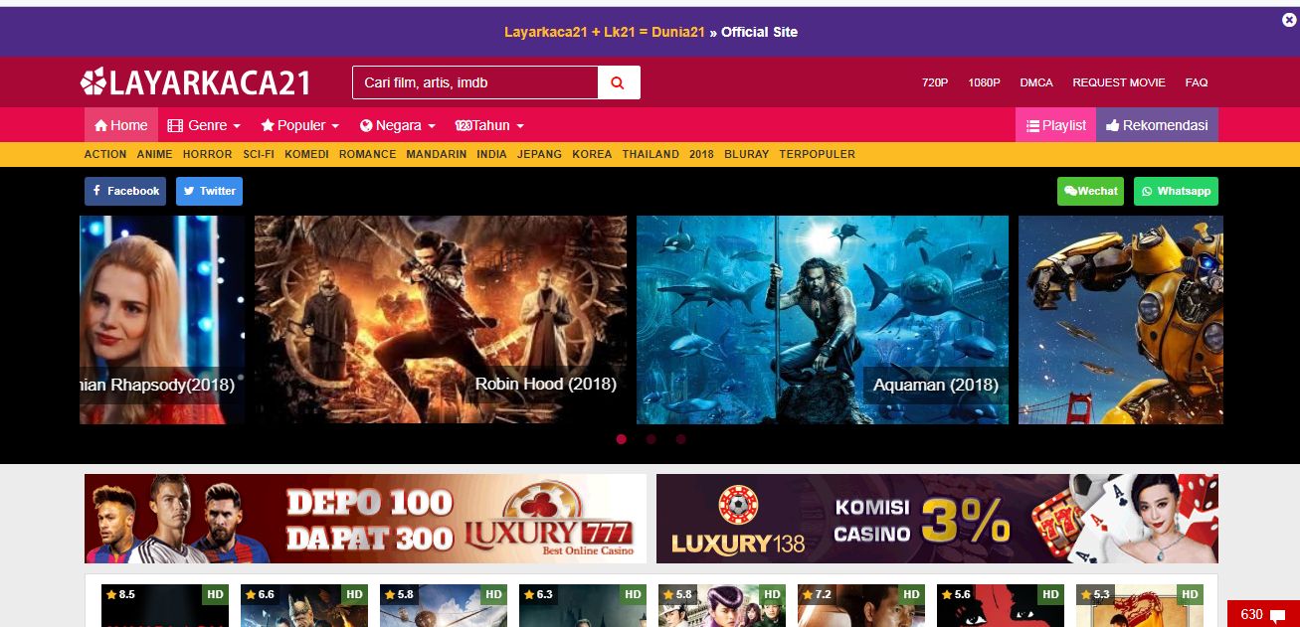This screenshot has height=627, width=1300.
Task: Select the third carousel dot
Action: coord(680,439)
